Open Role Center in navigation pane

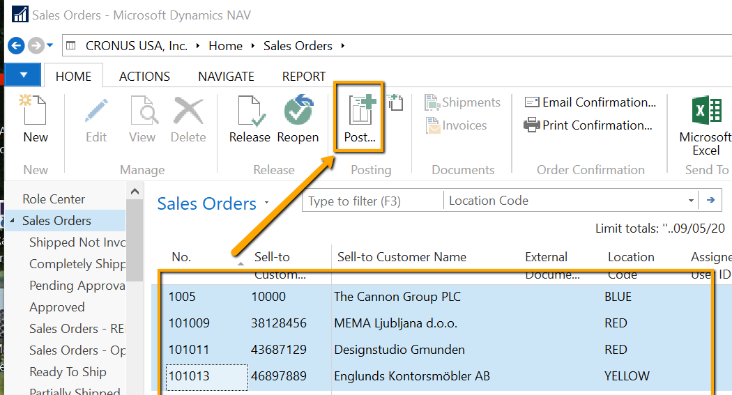(54, 199)
